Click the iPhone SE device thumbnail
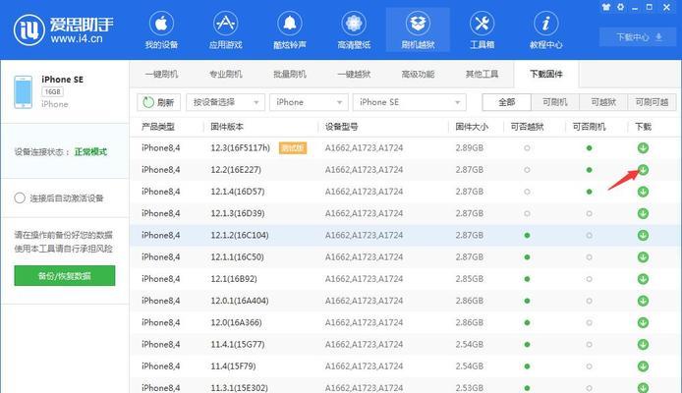The width and height of the screenshot is (682, 393). [23, 91]
